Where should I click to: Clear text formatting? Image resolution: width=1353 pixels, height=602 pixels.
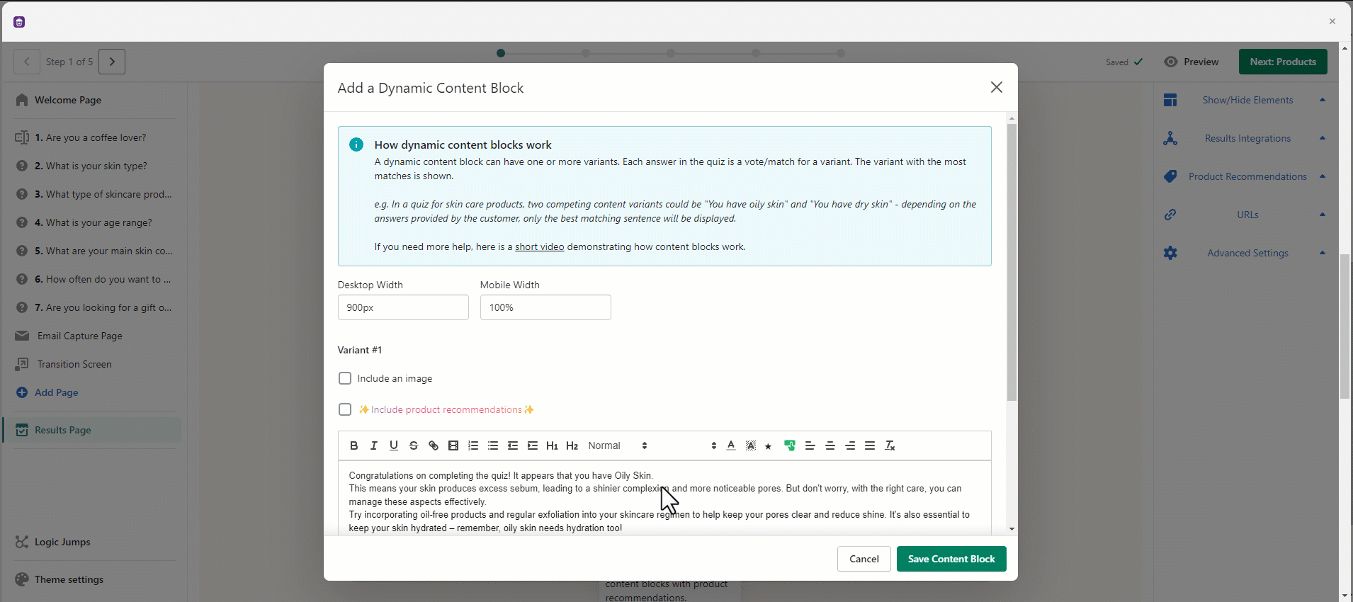pyautogui.click(x=890, y=445)
